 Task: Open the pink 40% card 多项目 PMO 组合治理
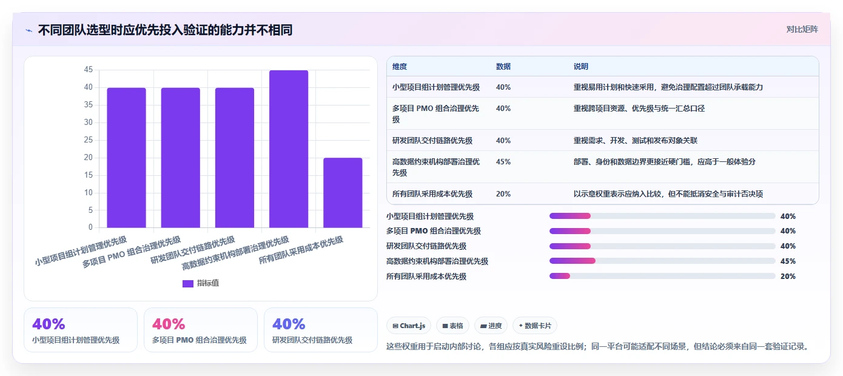pyautogui.click(x=201, y=330)
